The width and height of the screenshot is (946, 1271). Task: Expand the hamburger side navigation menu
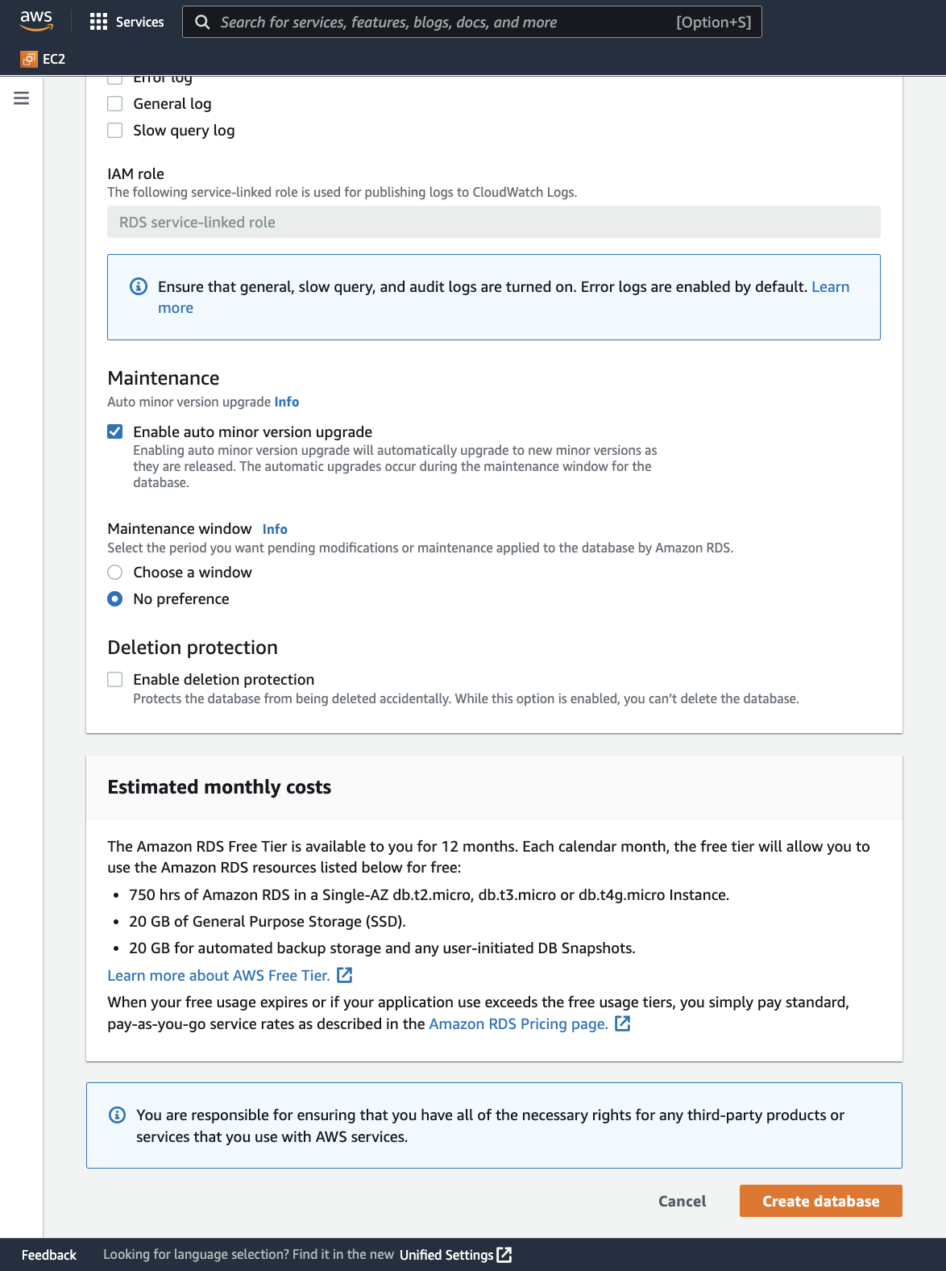pyautogui.click(x=22, y=98)
